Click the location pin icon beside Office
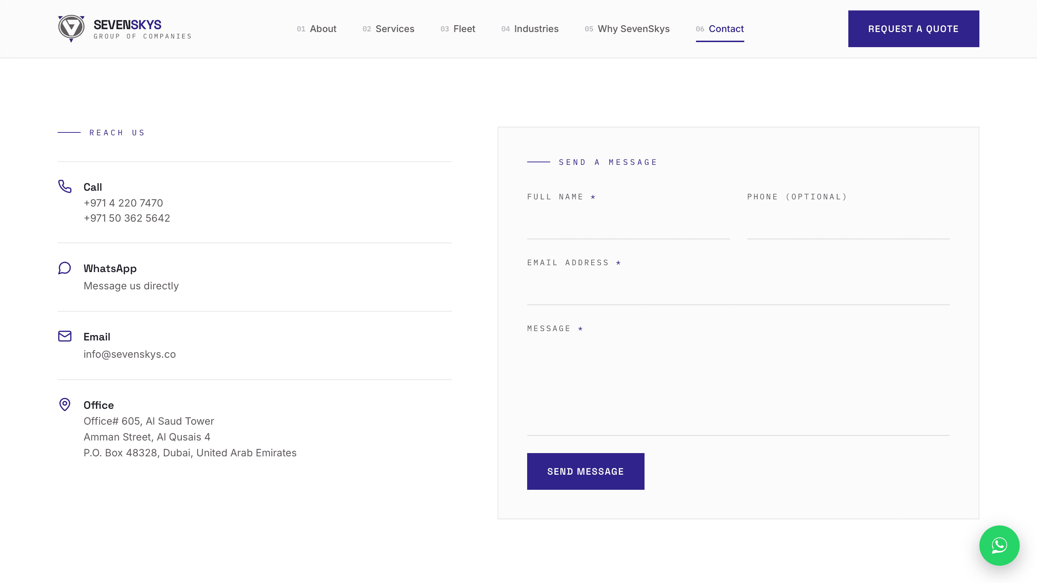 [x=65, y=405]
